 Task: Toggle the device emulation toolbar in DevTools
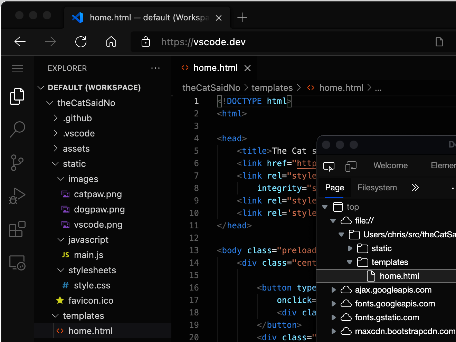(x=351, y=166)
